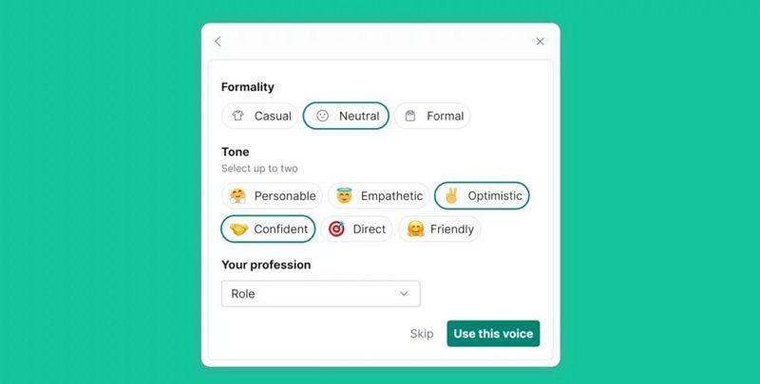Click the smiley face icon on Neutral
The width and height of the screenshot is (760, 384).
pos(322,116)
